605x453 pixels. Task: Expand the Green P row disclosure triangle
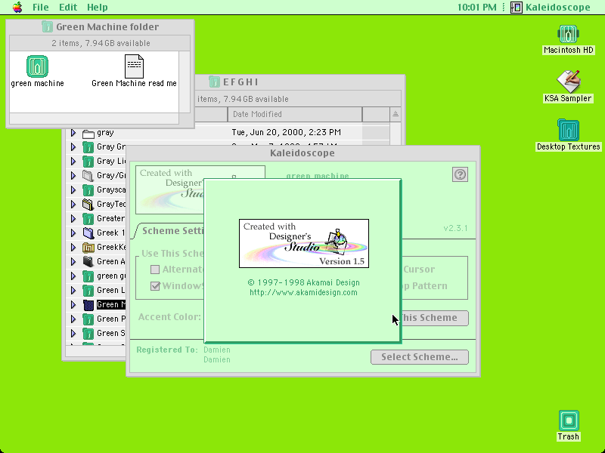[x=73, y=319]
